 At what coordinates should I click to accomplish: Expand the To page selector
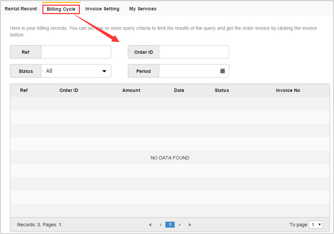click(x=316, y=225)
